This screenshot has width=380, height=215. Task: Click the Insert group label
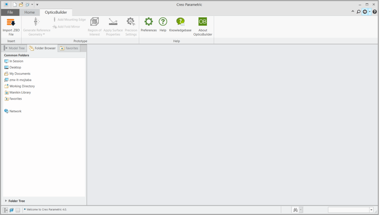click(x=11, y=41)
